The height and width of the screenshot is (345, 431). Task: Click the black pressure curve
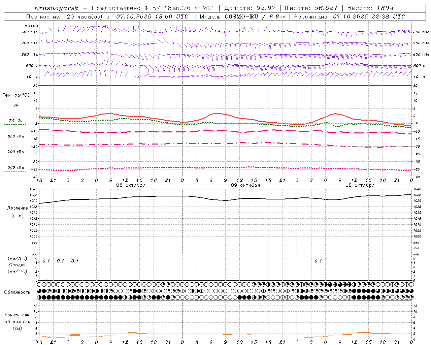pos(226,200)
